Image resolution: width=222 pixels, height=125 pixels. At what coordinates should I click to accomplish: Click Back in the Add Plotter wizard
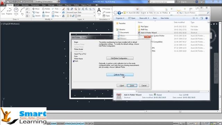pyautogui.click(x=122, y=86)
